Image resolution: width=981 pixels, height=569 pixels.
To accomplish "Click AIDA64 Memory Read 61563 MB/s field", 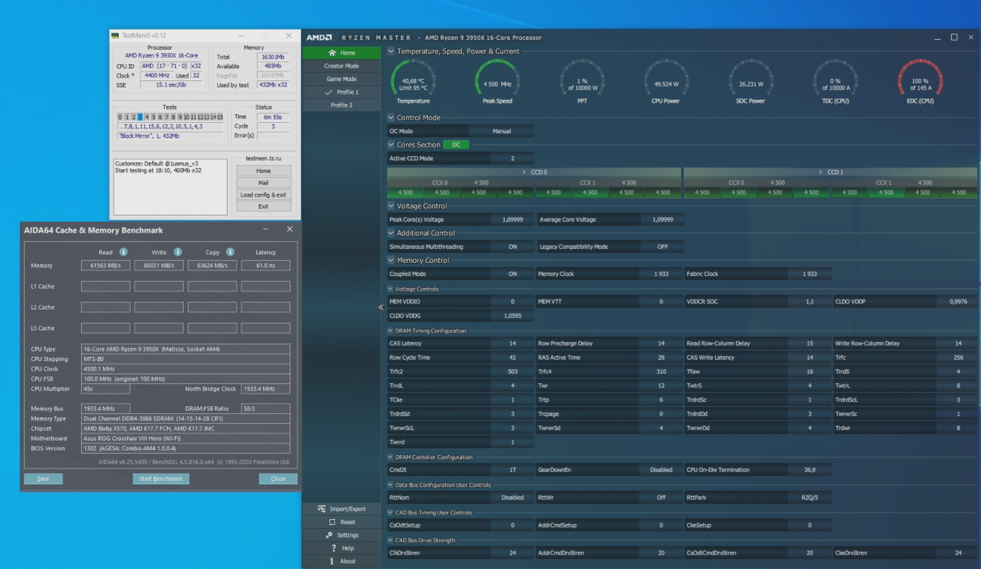I will [106, 265].
